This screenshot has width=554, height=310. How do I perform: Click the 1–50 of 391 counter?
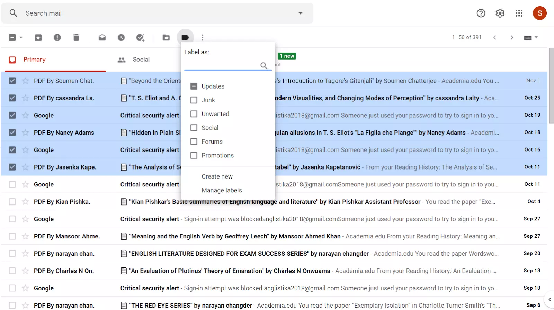(x=466, y=37)
